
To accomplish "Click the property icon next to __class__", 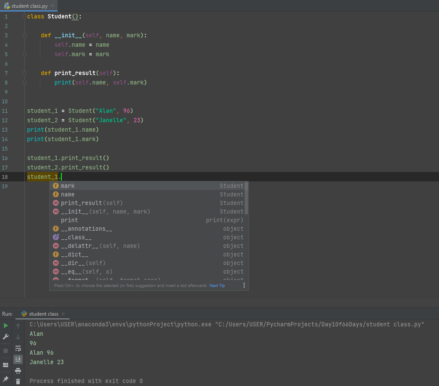I will pos(56,237).
